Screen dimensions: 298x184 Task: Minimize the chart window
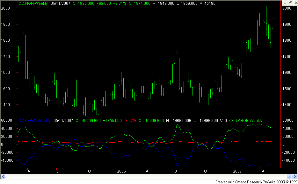tap(284, 3)
